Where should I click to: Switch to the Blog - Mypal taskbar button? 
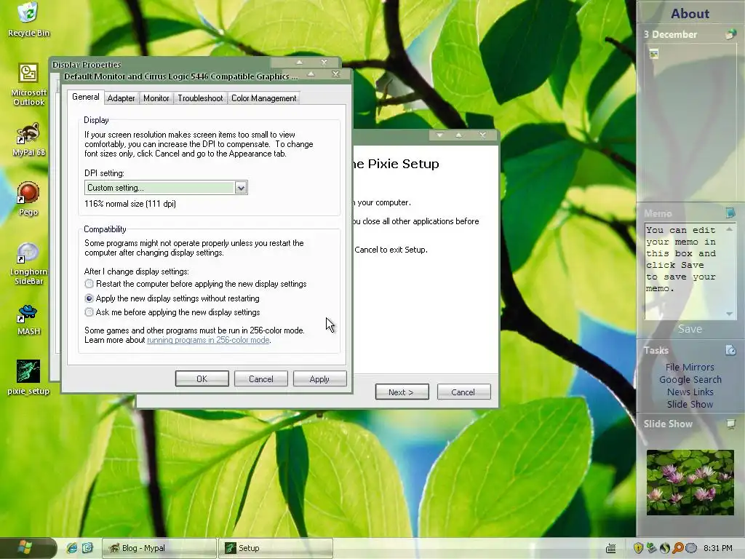[159, 548]
